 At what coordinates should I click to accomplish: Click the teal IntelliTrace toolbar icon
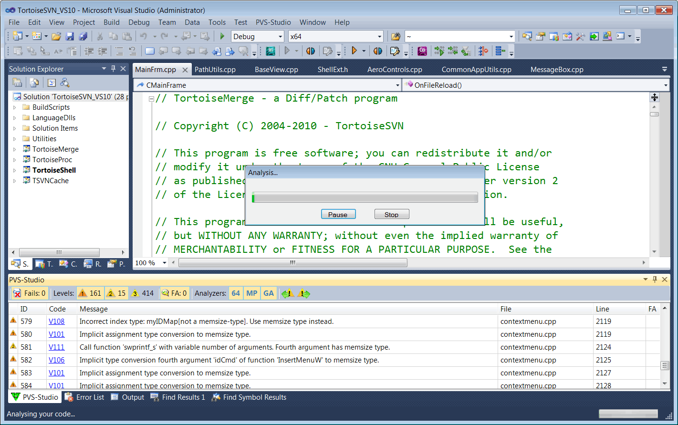271,51
